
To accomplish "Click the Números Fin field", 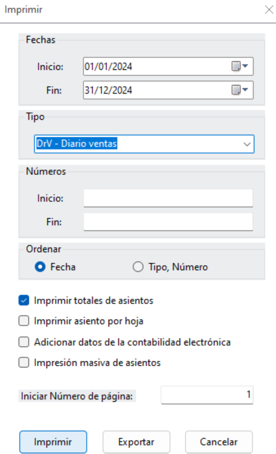I will tap(168, 222).
